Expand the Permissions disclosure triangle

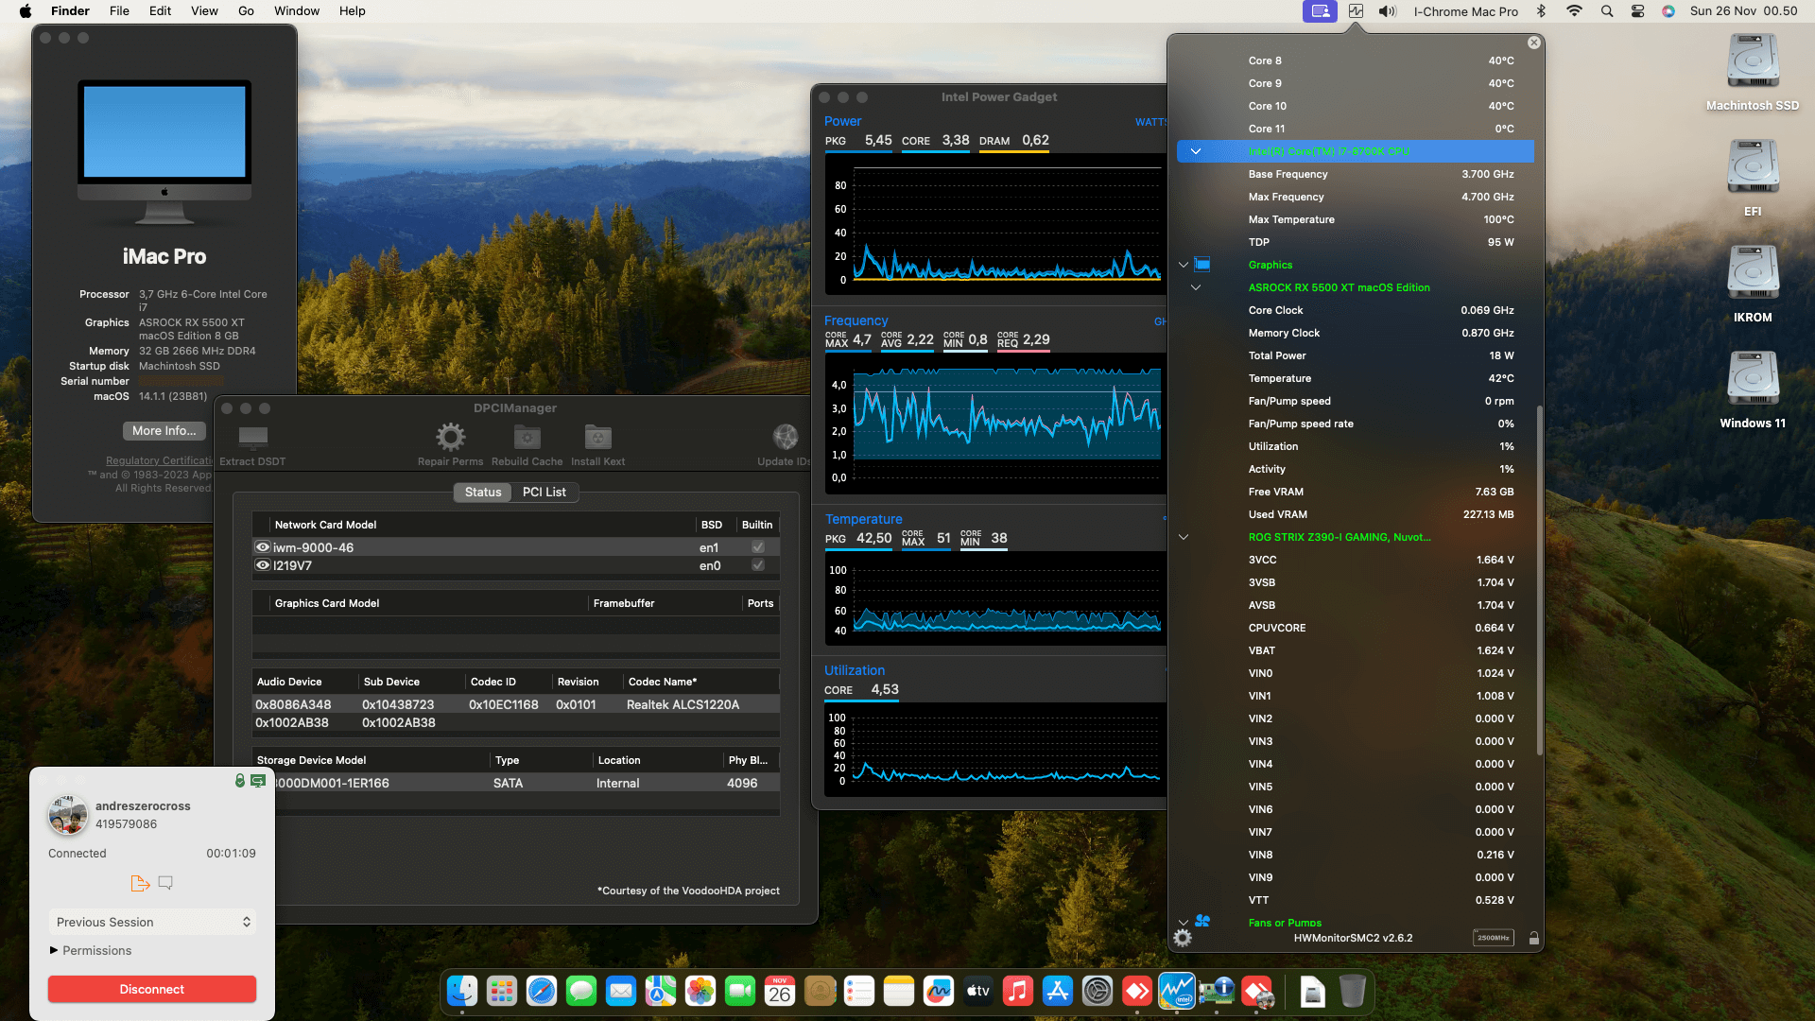54,950
